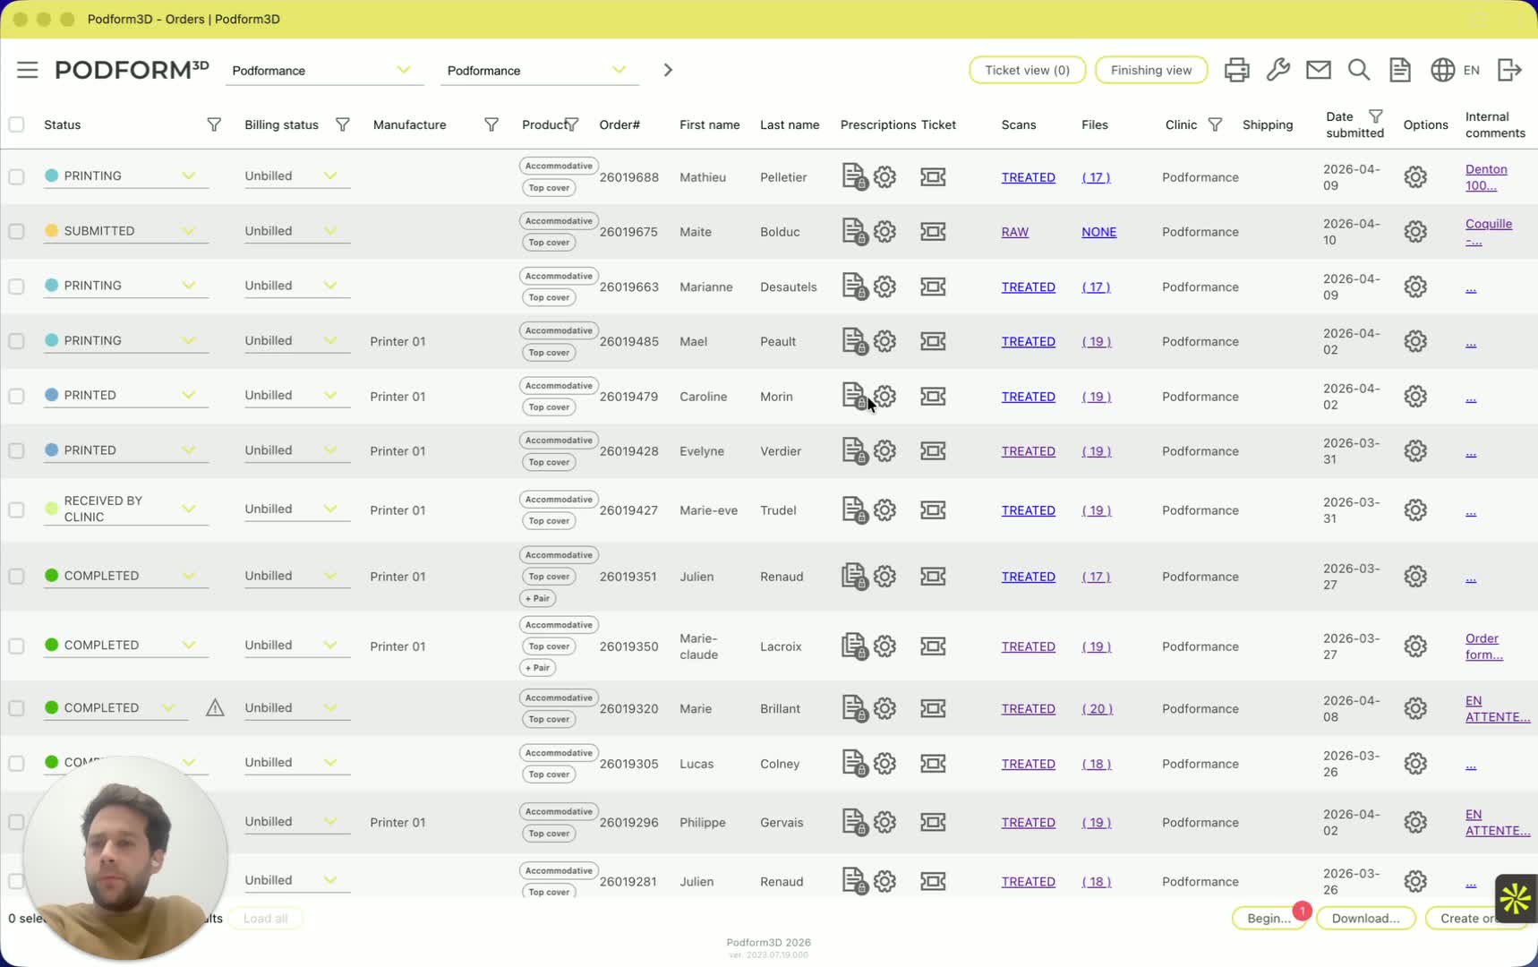Click the order number 26019479

[x=628, y=396]
